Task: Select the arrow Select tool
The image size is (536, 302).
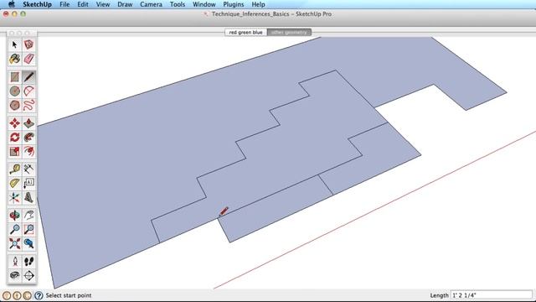Action: pos(14,44)
